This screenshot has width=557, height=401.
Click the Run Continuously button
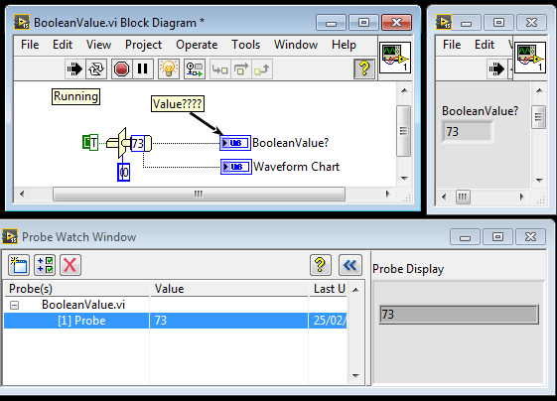[x=96, y=68]
